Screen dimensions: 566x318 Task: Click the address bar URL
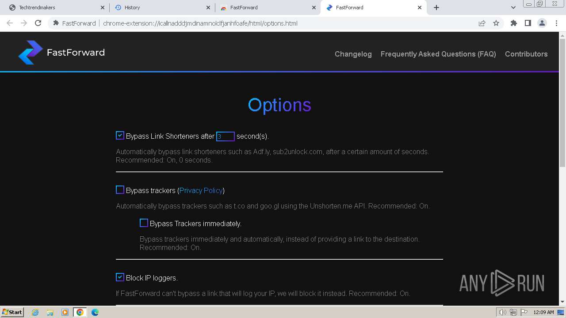pyautogui.click(x=200, y=23)
